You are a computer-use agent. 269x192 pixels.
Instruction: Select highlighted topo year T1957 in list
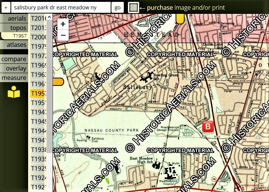tap(38, 93)
